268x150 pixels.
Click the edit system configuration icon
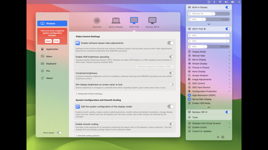78,107
